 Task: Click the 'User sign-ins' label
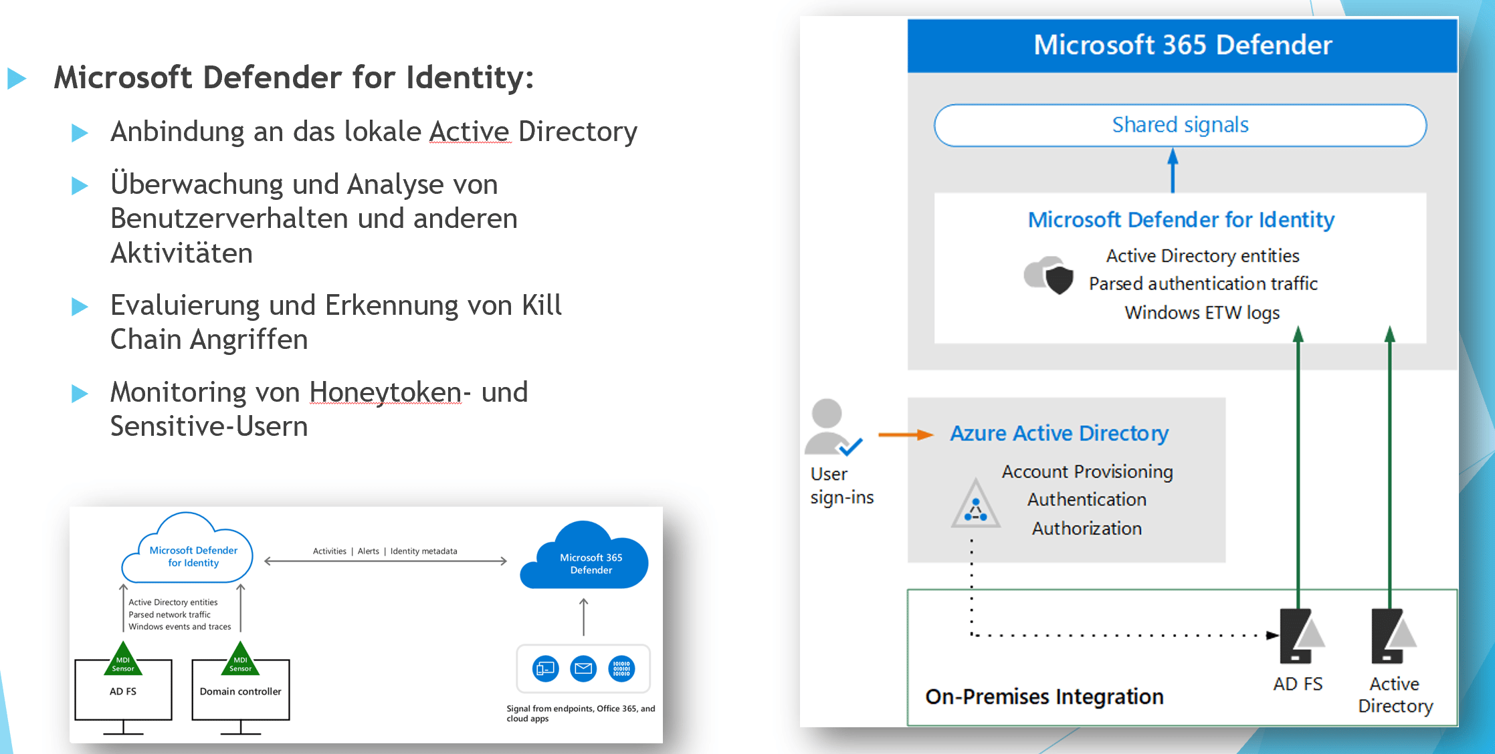tap(841, 486)
